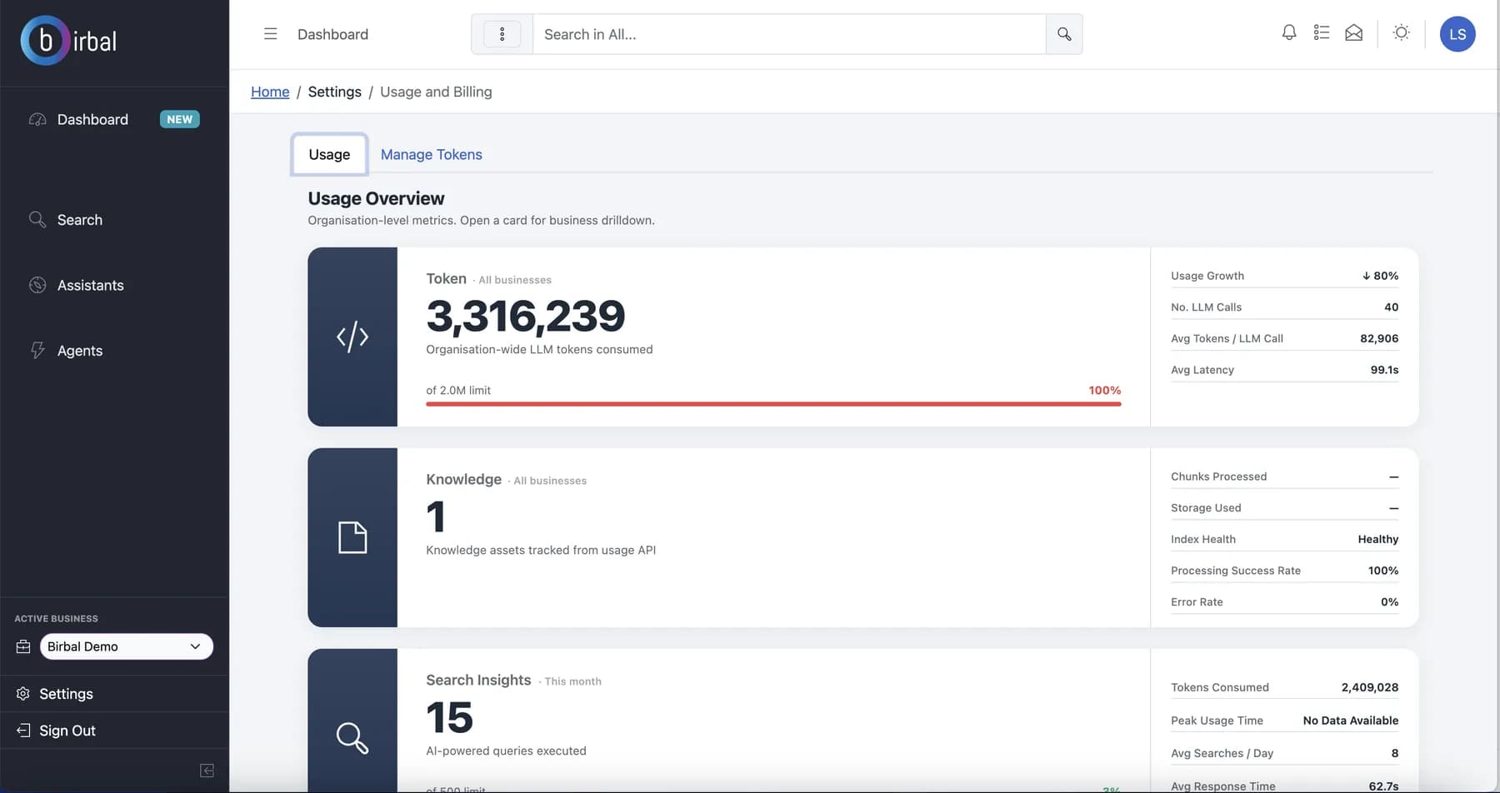
Task: Click the Storage Used row
Action: (x=1284, y=508)
